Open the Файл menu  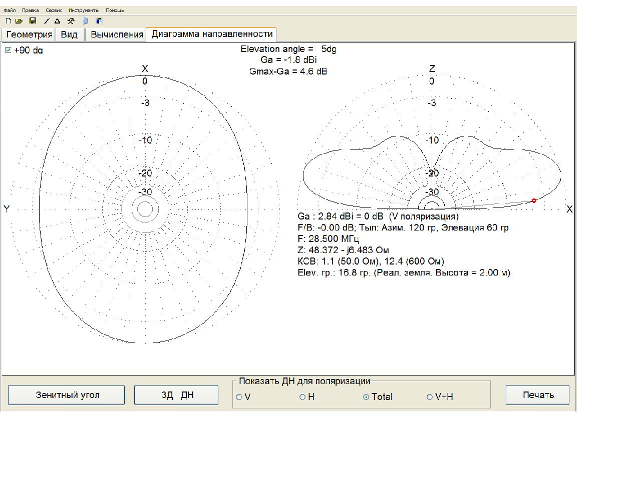point(10,10)
